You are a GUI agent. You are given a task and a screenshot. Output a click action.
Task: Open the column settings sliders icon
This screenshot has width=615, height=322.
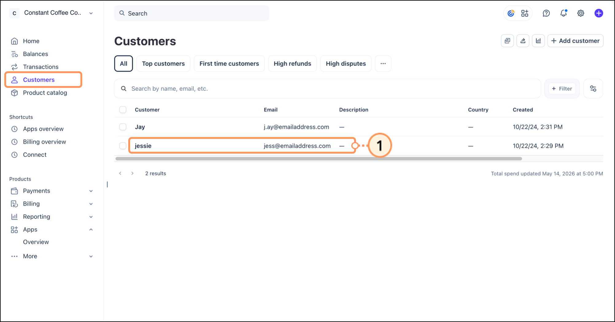point(593,88)
